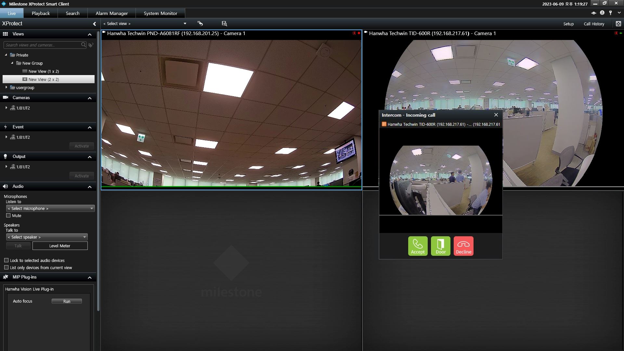624x351 pixels.
Task: Click Activate button in Event section
Action: point(82,146)
